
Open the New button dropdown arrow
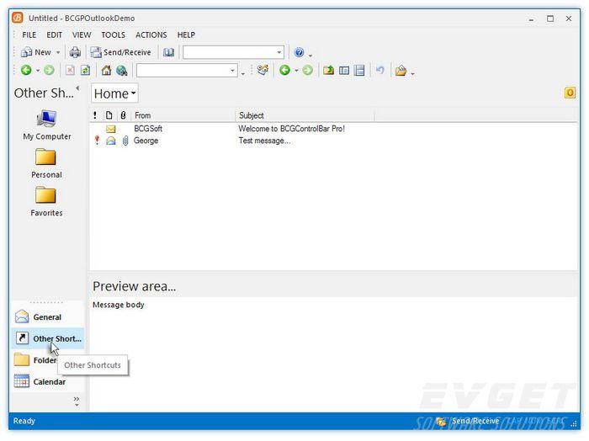pos(58,52)
